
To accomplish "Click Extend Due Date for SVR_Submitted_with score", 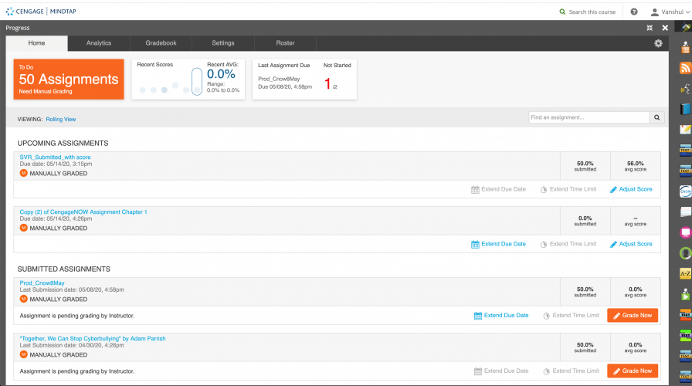I will coord(498,189).
